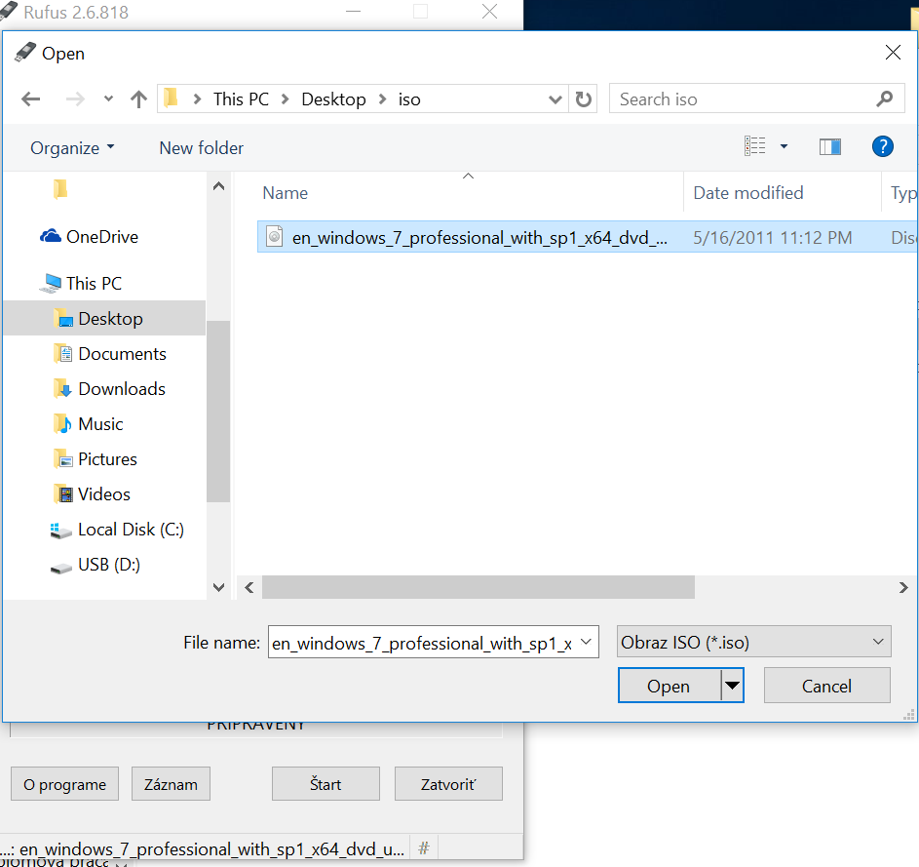Close the Open dialog window
Screen dimensions: 919x867
click(893, 53)
